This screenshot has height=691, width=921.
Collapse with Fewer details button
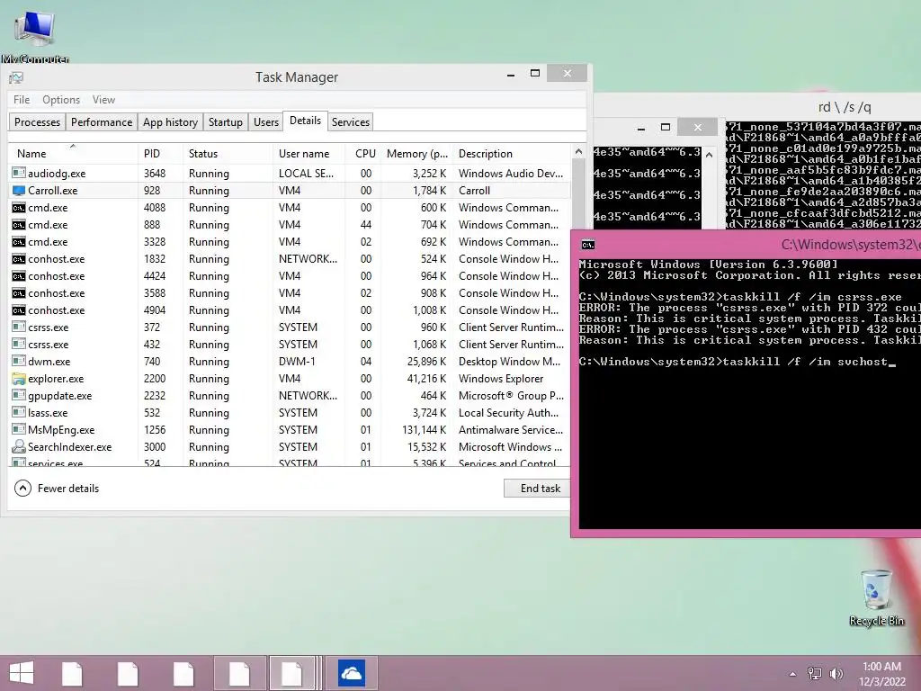[57, 489]
